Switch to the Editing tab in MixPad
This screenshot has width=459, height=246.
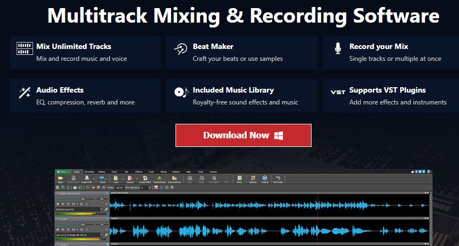point(102,172)
